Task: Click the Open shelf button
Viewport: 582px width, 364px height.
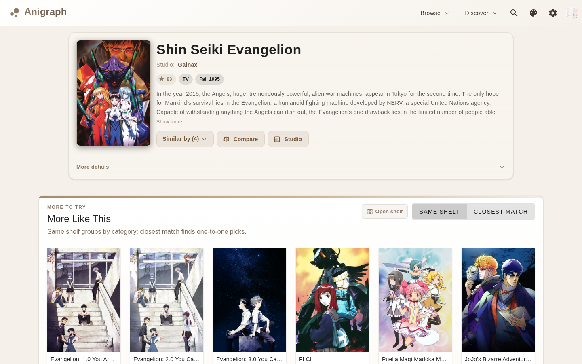Action: (385, 212)
